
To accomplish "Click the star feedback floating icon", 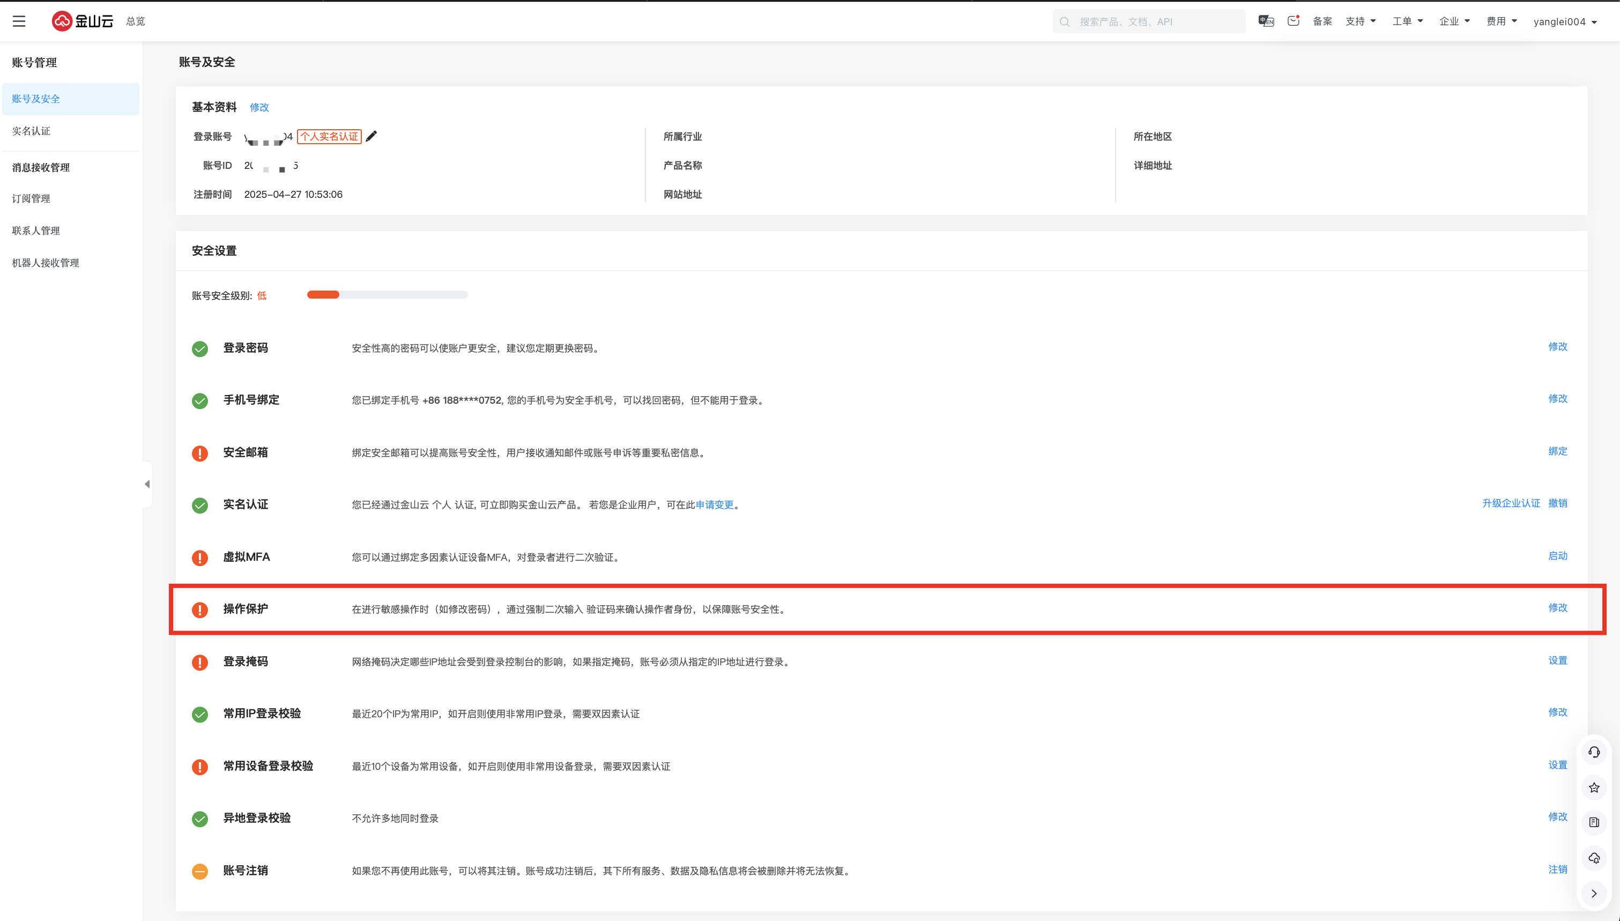I will (x=1594, y=788).
